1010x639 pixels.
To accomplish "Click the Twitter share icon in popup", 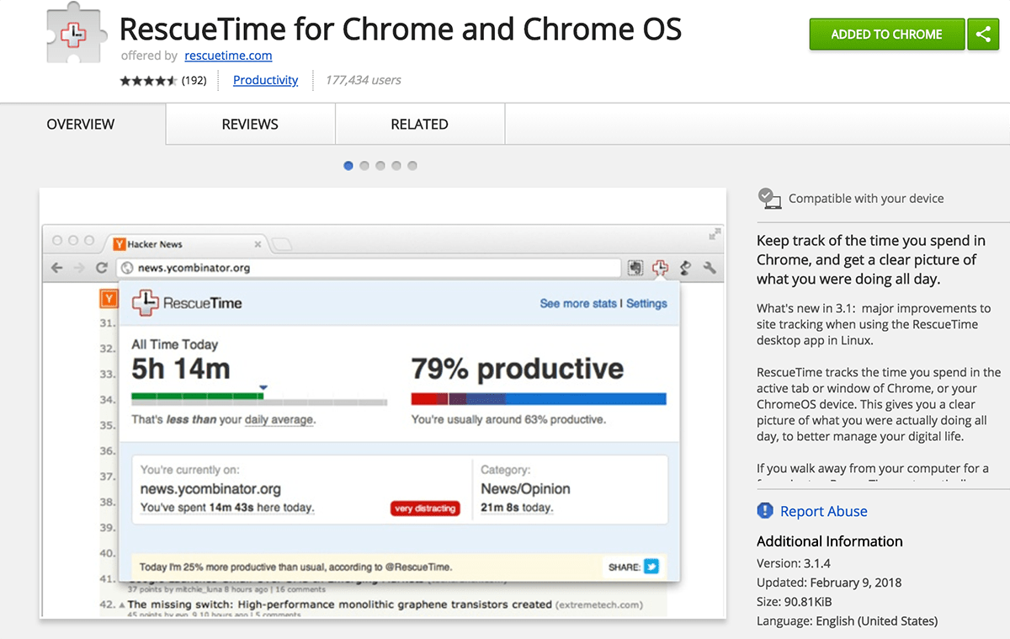I will pos(651,567).
